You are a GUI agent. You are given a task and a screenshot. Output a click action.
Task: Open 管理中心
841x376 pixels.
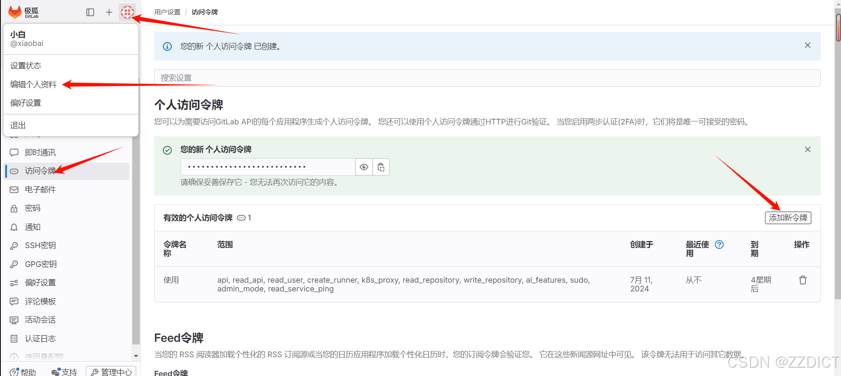click(x=111, y=372)
